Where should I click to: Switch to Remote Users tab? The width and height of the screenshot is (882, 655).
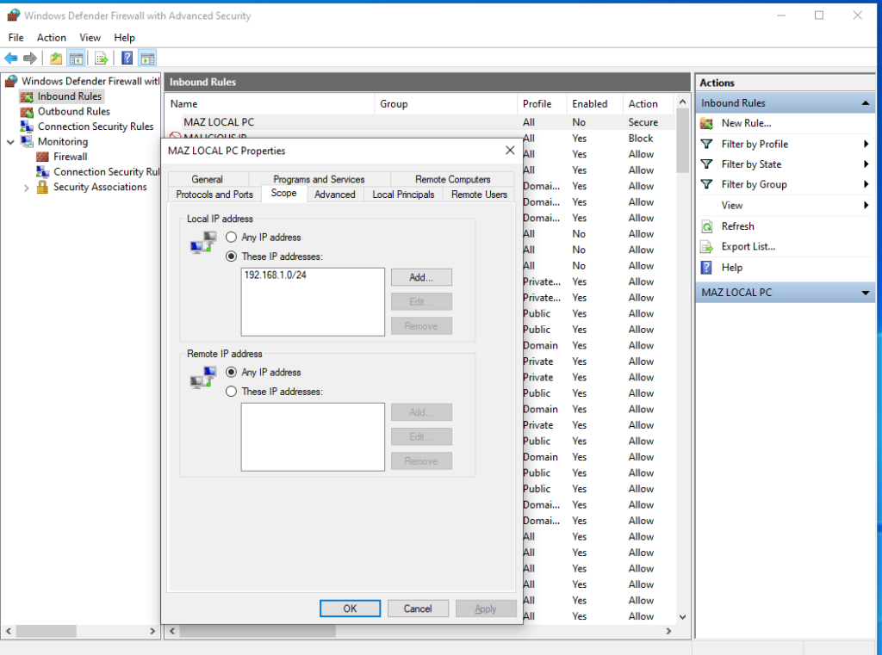pyautogui.click(x=479, y=194)
